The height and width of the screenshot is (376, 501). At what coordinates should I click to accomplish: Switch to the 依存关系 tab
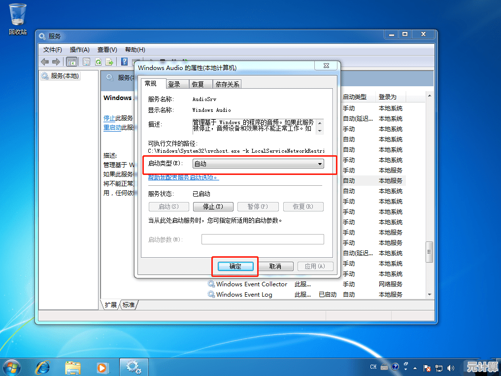(228, 84)
